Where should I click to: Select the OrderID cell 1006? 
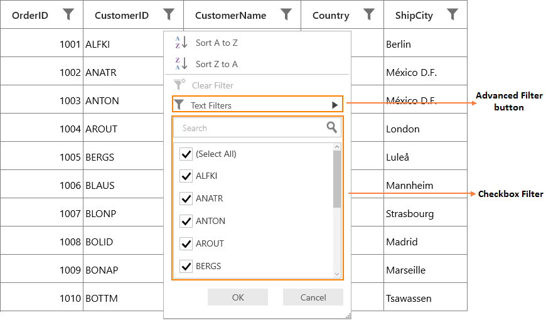(x=42, y=184)
